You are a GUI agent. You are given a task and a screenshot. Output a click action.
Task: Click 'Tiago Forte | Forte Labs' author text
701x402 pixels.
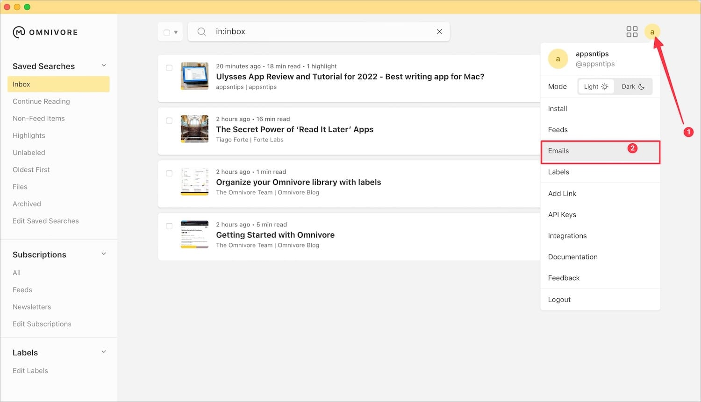250,140
